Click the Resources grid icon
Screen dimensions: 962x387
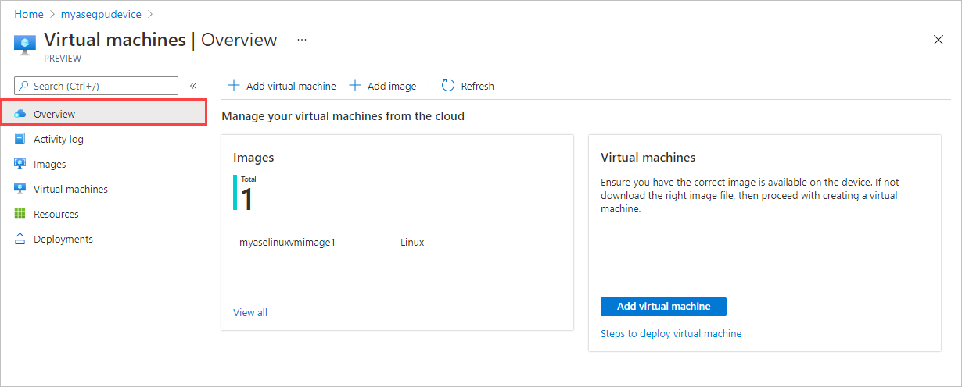(x=20, y=214)
